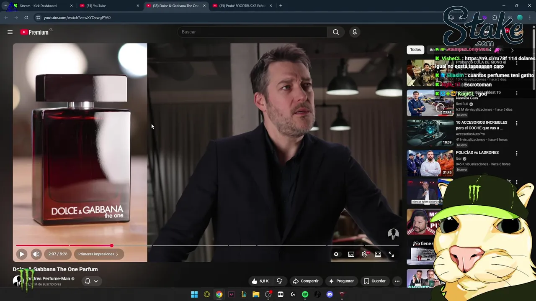Open options menu for POLICÍAS vs LADRONES
Viewport: 536px width, 301px height.
[x=517, y=153]
